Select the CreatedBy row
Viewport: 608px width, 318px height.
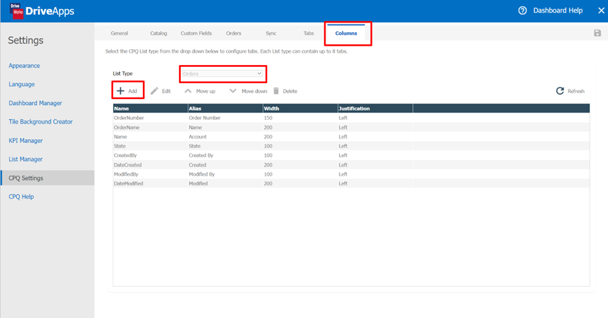(351, 155)
